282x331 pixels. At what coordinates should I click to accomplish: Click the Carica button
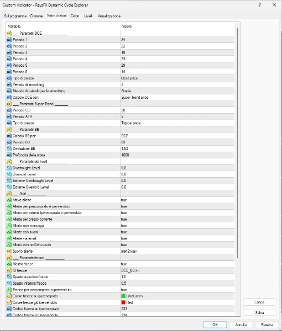coord(259,302)
